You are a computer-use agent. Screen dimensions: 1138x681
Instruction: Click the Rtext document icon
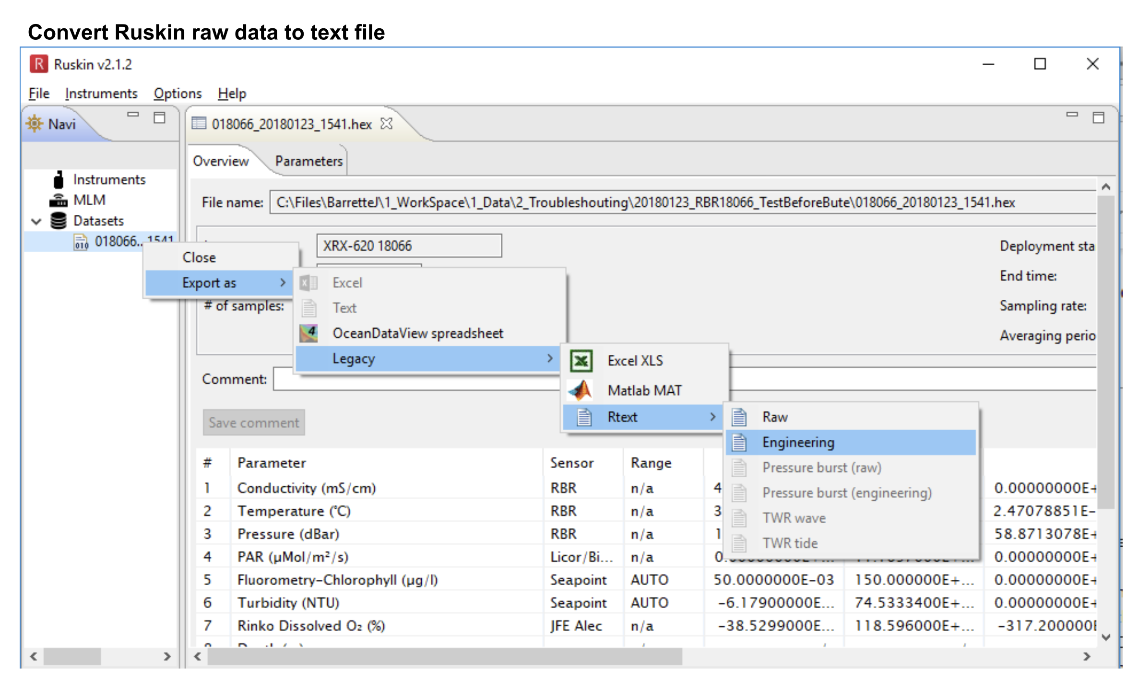(584, 417)
